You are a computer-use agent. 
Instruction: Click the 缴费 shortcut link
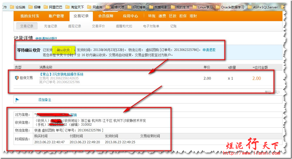[x=162, y=16]
